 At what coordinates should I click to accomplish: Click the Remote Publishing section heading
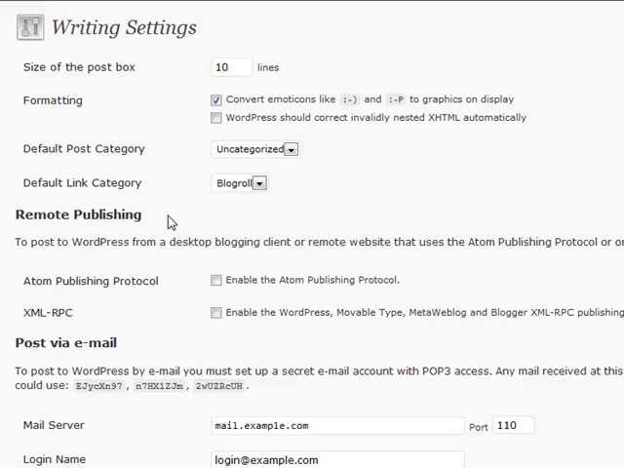(78, 214)
